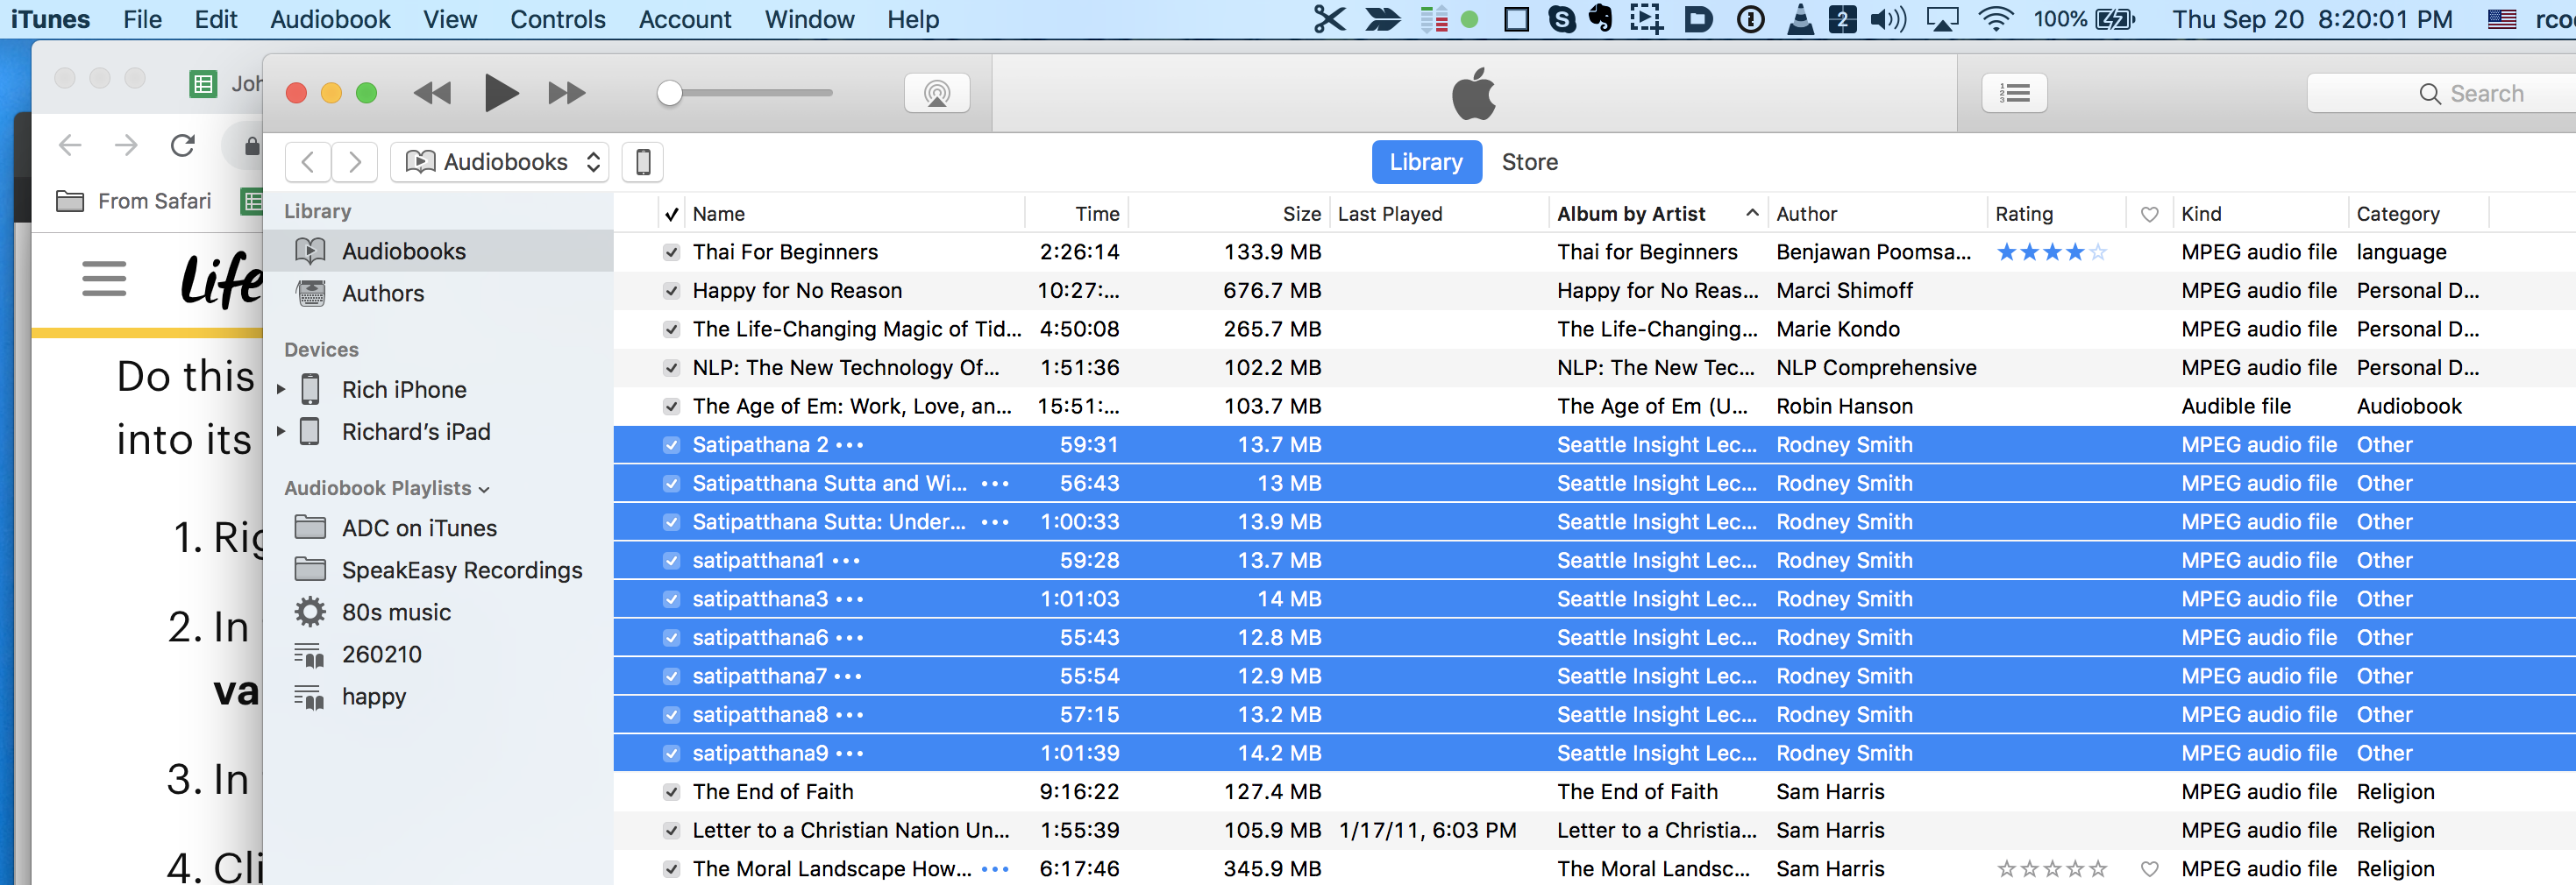The image size is (2576, 885).
Task: Uncheck The Age of Em checkbox
Action: (671, 407)
